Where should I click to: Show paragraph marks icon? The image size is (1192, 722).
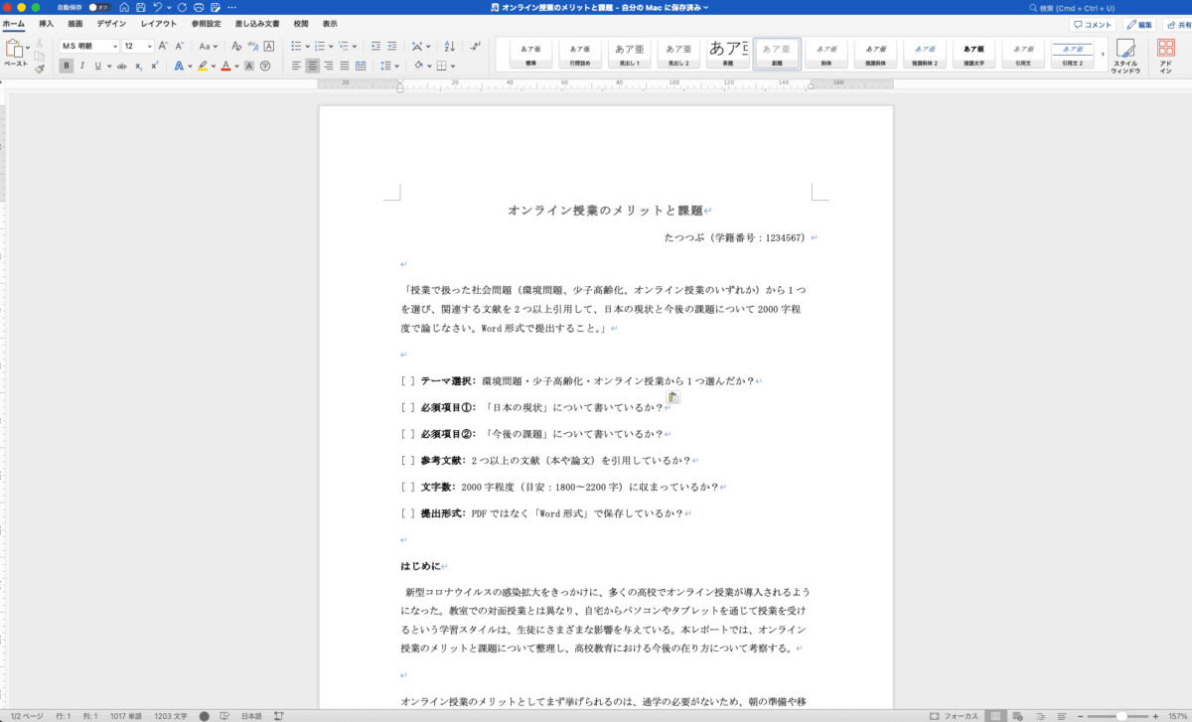pyautogui.click(x=475, y=46)
